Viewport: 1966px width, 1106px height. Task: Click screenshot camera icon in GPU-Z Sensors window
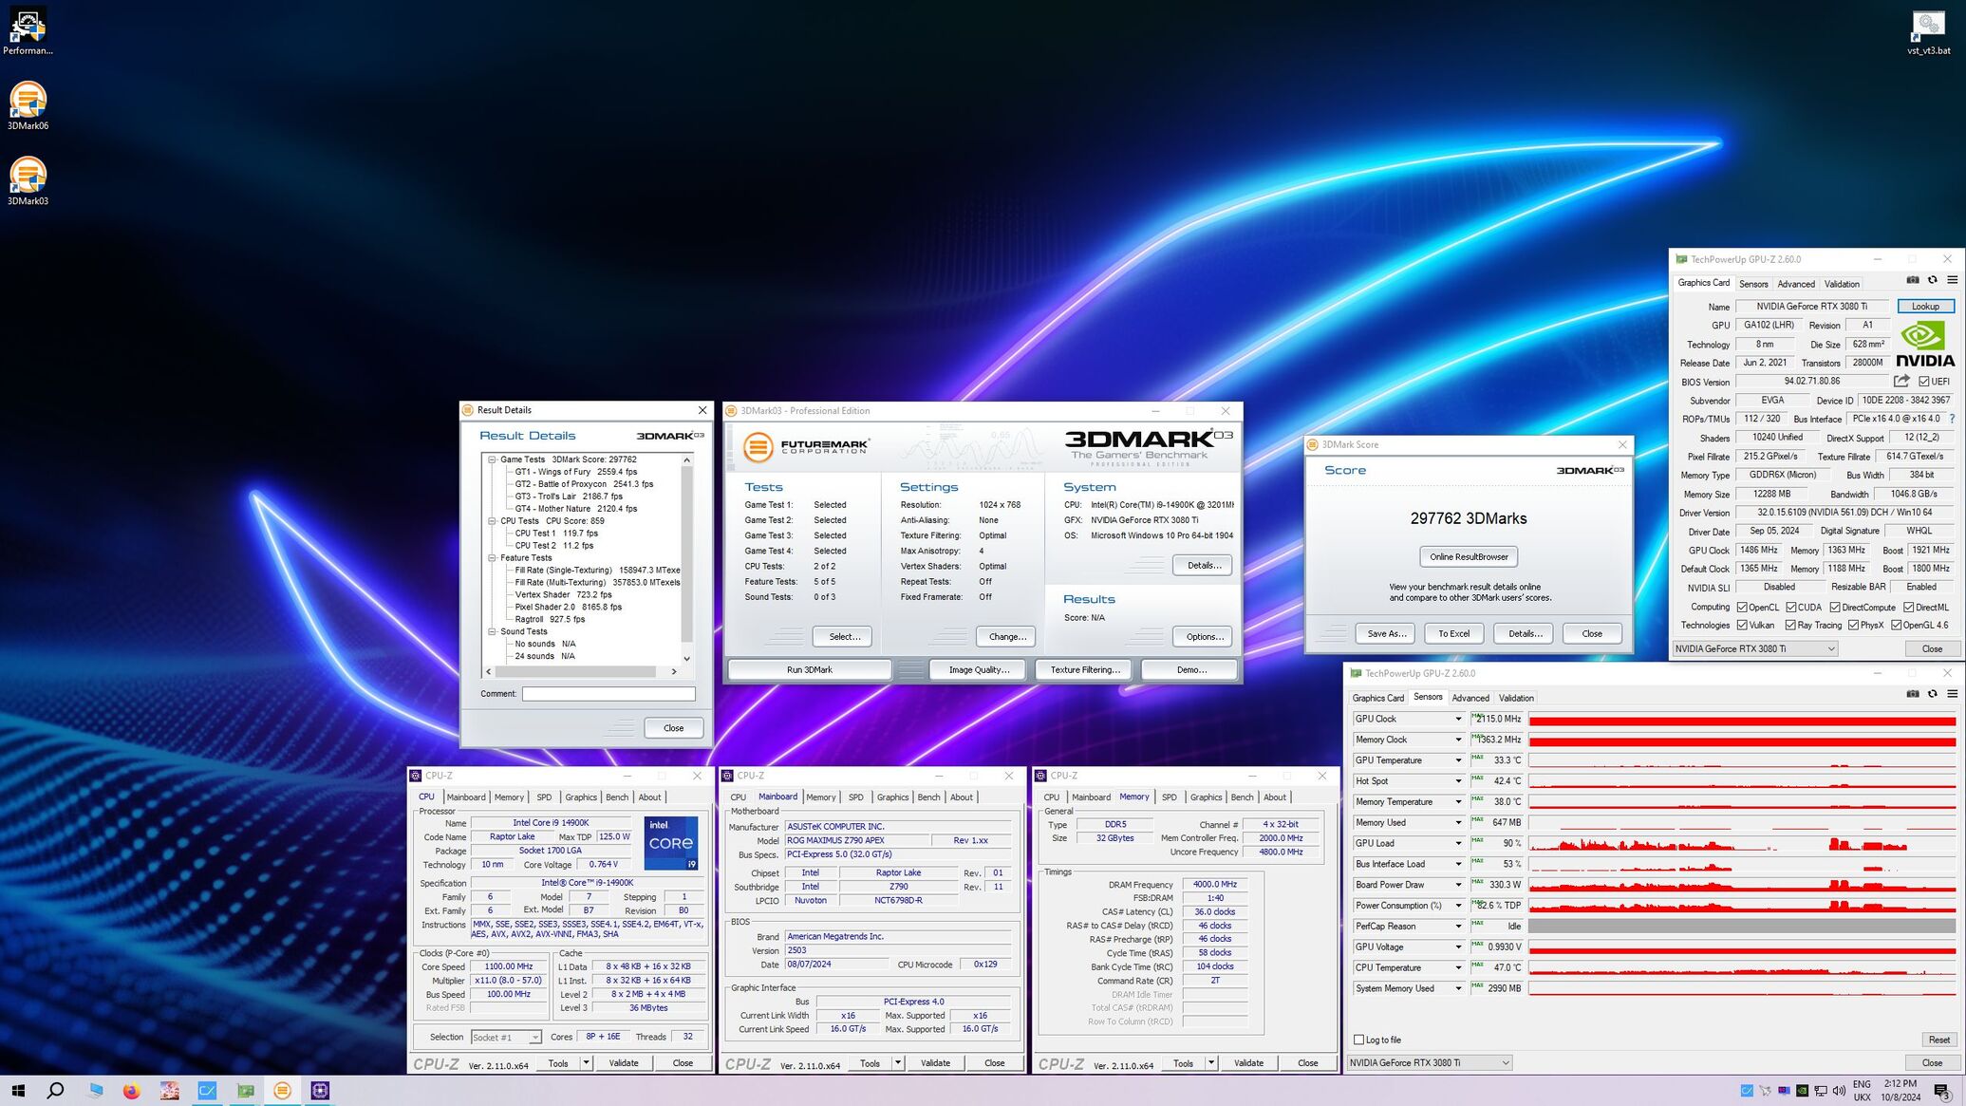[x=1913, y=694]
